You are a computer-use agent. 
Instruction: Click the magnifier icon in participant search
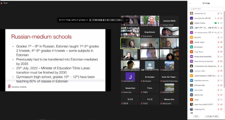(191, 9)
